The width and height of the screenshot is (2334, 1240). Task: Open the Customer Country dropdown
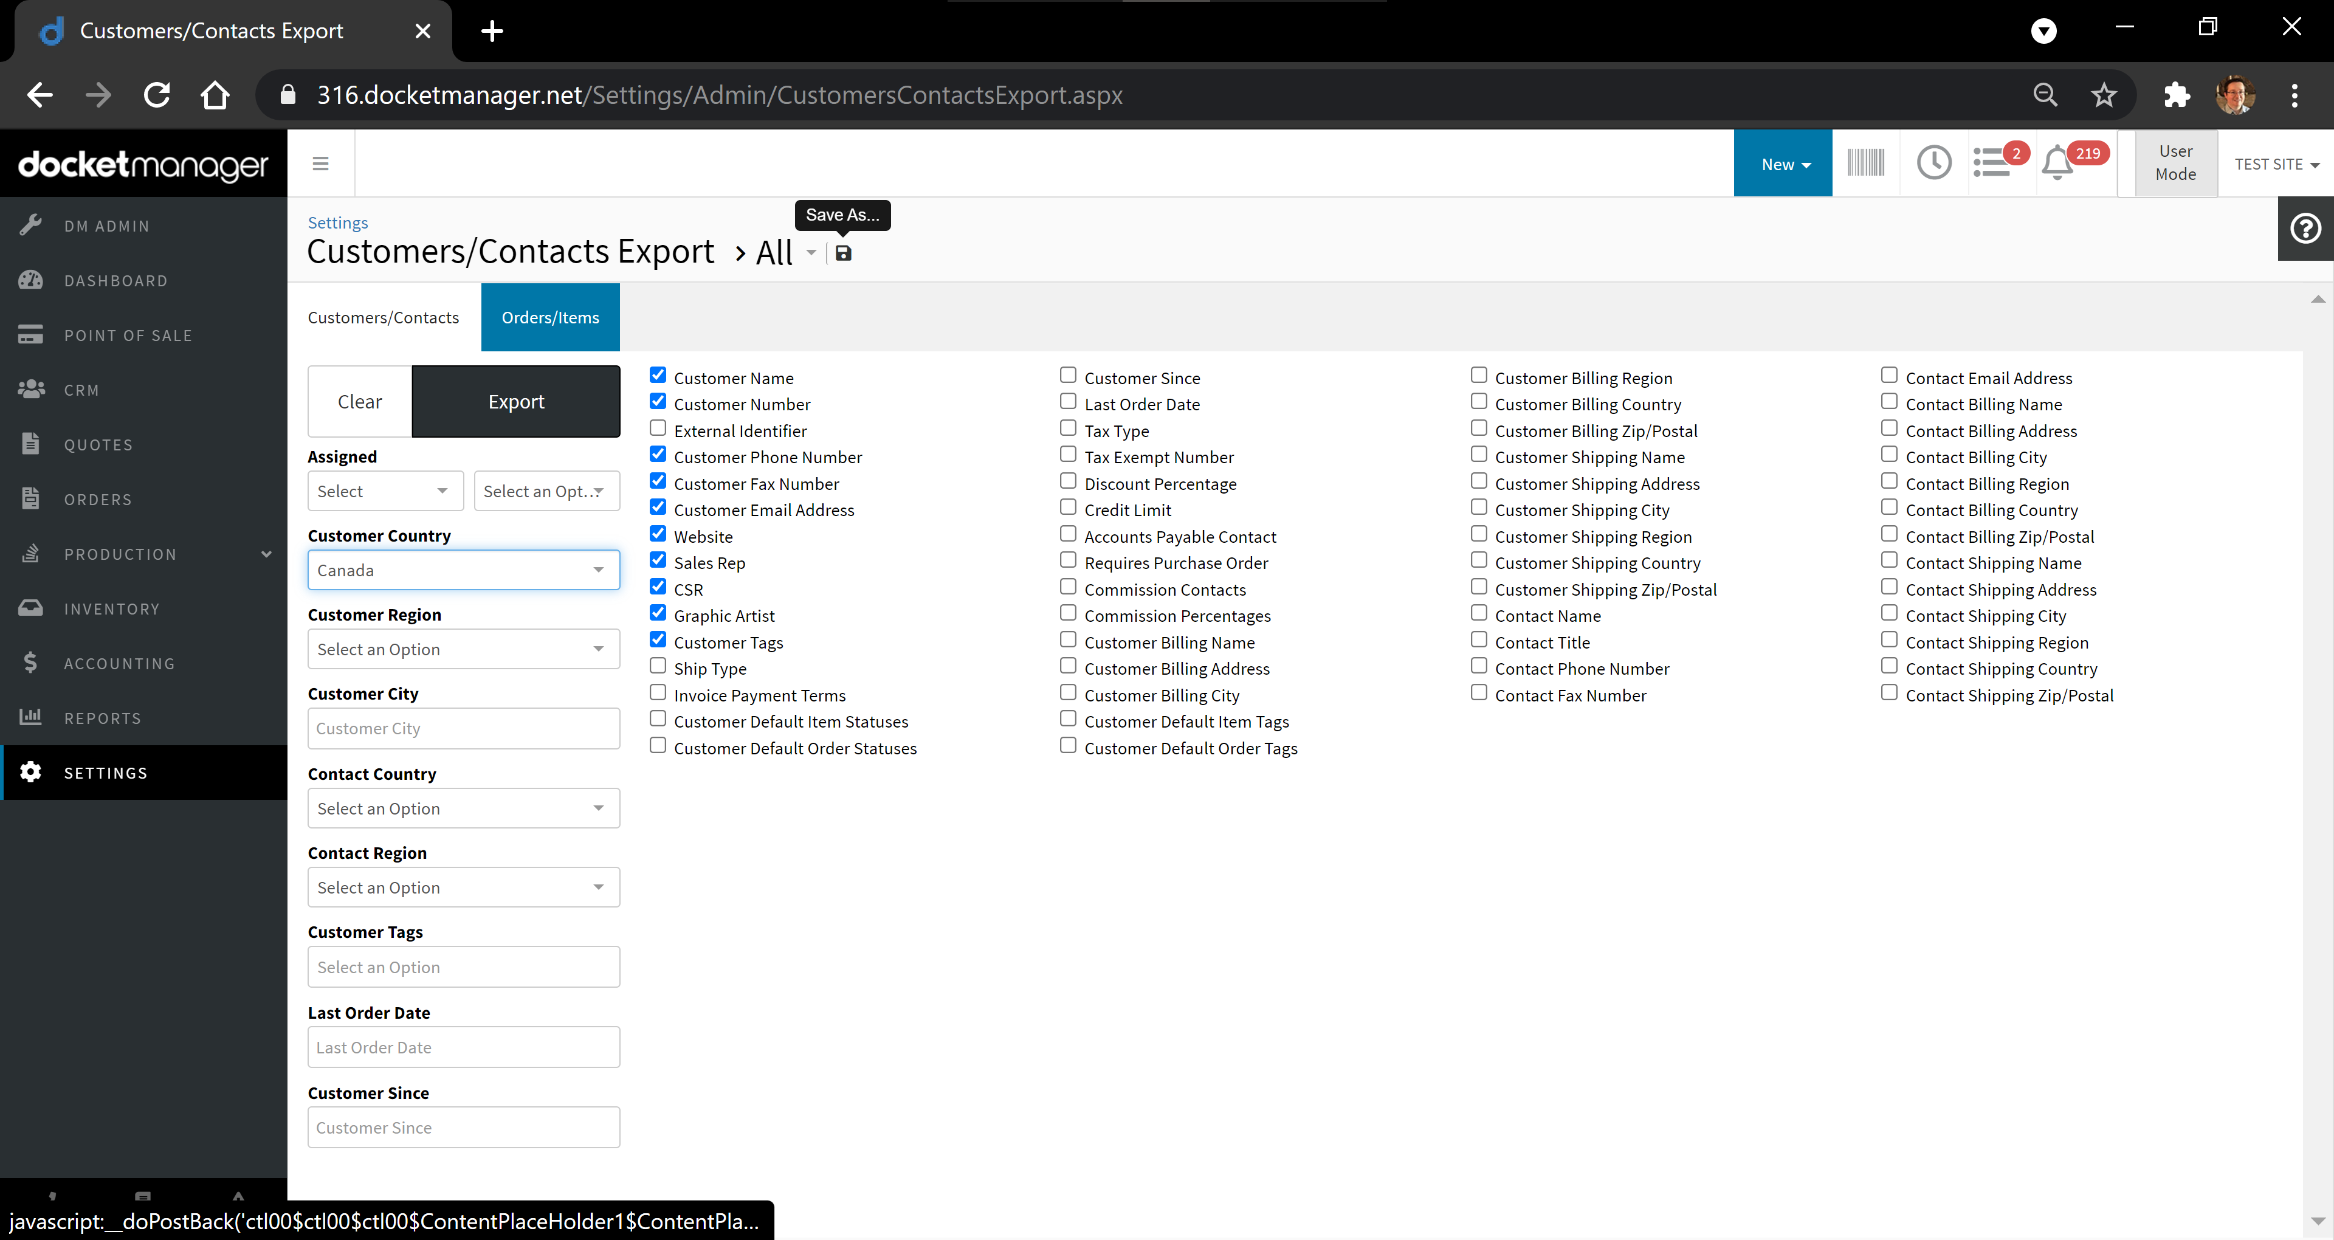[x=463, y=570]
